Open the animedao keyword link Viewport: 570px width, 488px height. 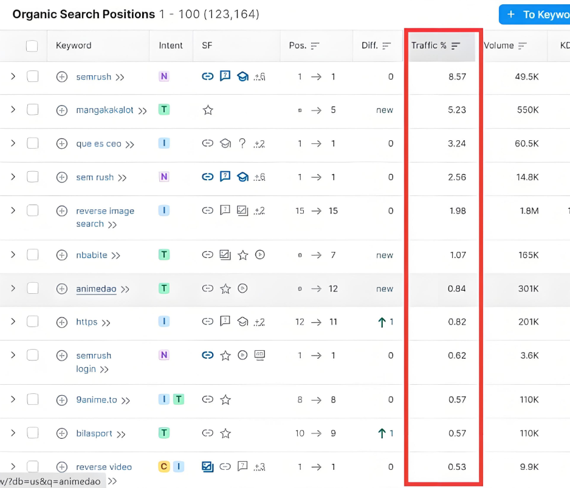[x=96, y=289]
